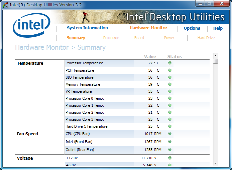Click the Status column header

click(x=175, y=57)
